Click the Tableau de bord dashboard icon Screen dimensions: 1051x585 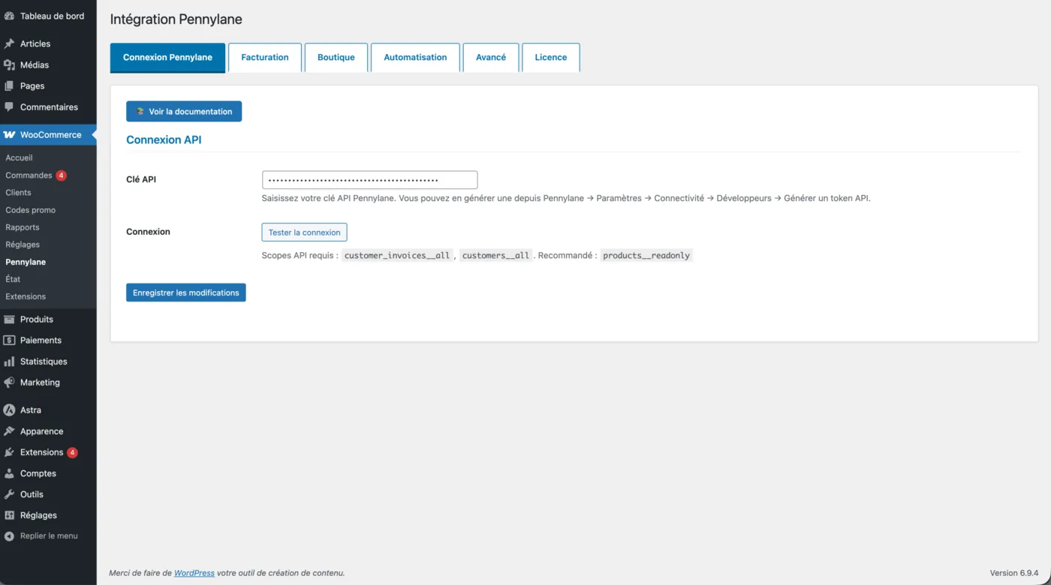[x=9, y=16]
